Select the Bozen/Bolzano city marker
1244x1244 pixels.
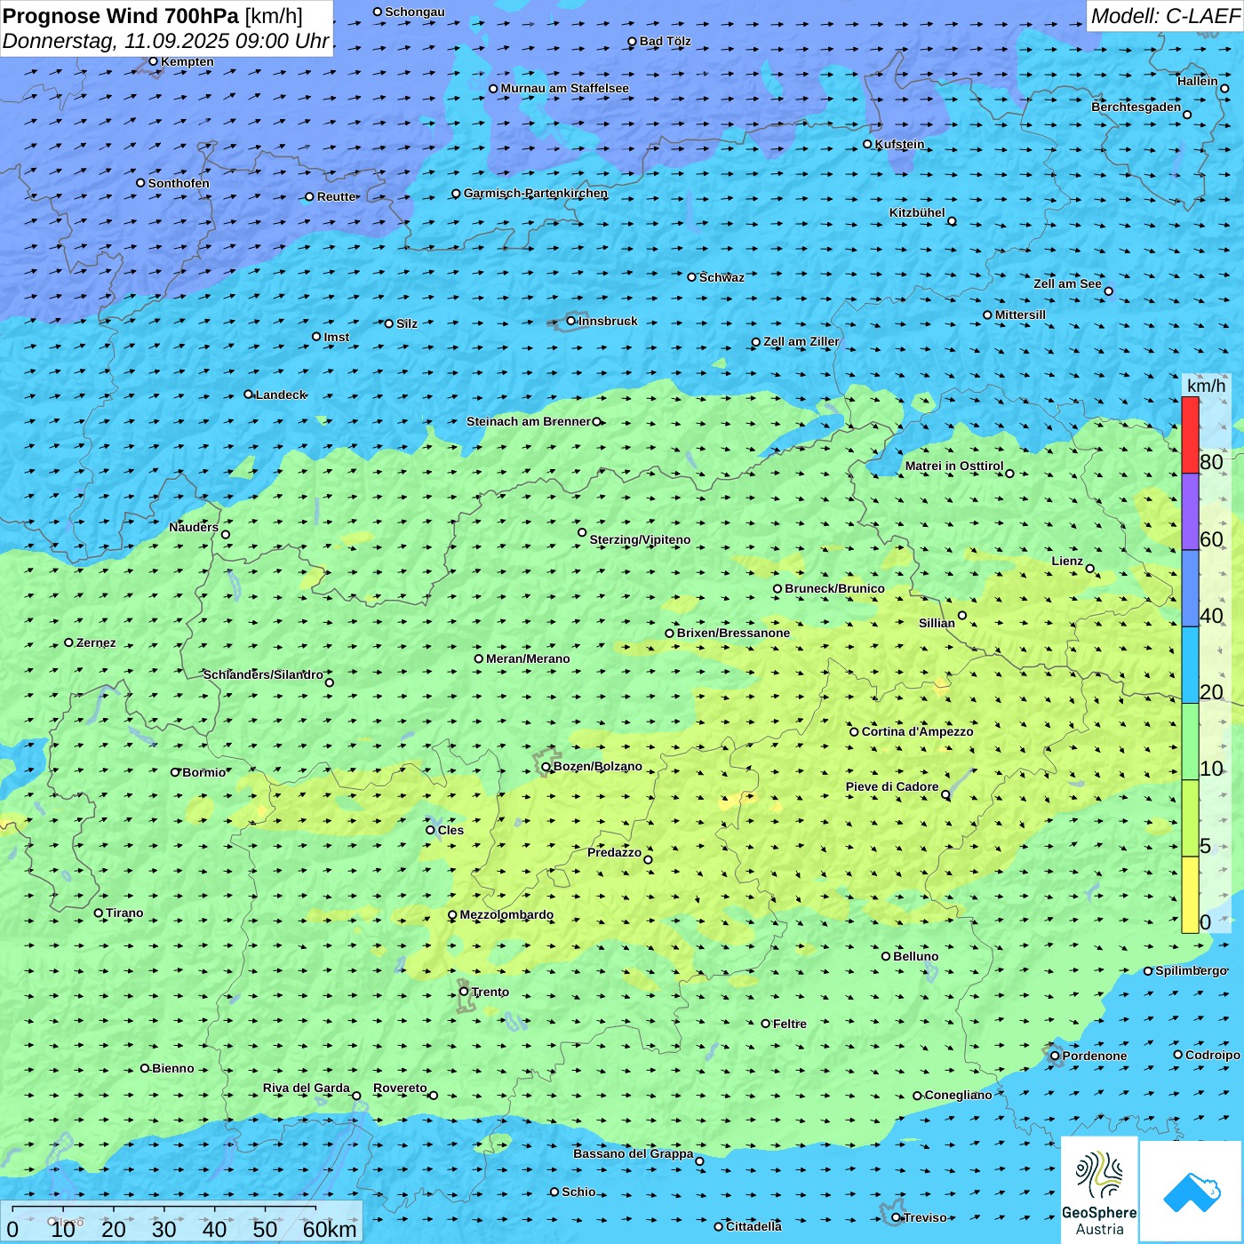(x=546, y=767)
